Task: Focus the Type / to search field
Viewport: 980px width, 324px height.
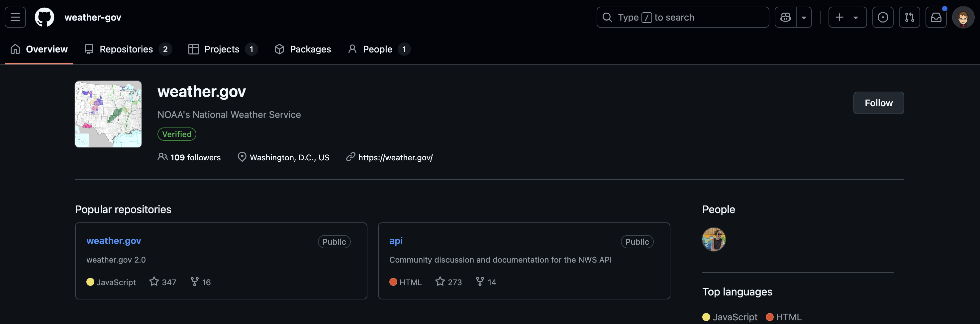Action: click(x=682, y=17)
